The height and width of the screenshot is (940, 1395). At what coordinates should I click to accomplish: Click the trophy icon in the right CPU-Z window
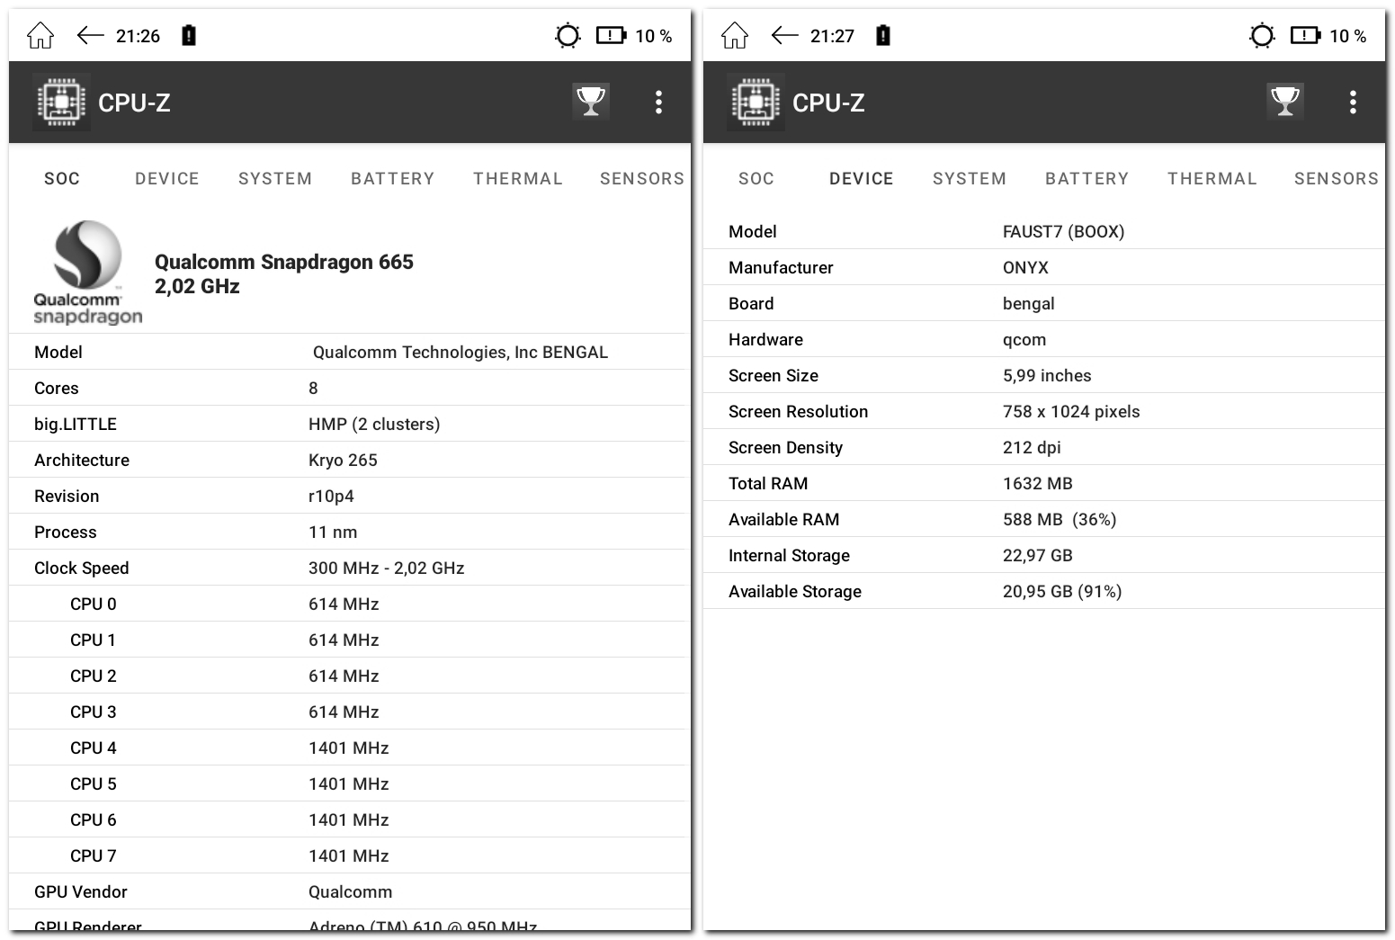click(1285, 102)
